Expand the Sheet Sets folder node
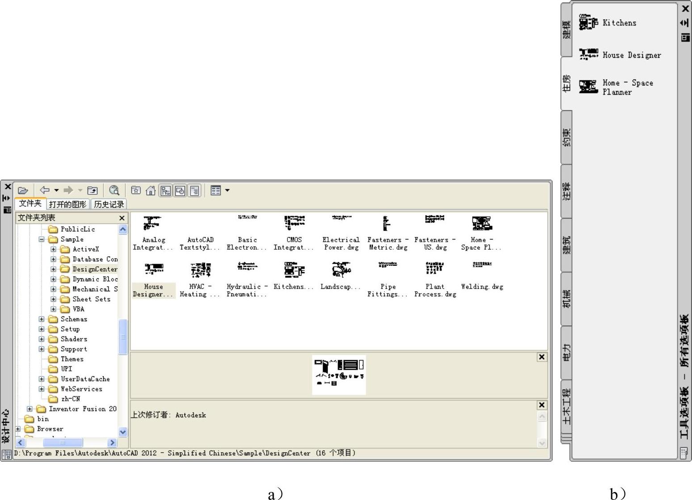This screenshot has height=500, width=692. (54, 299)
